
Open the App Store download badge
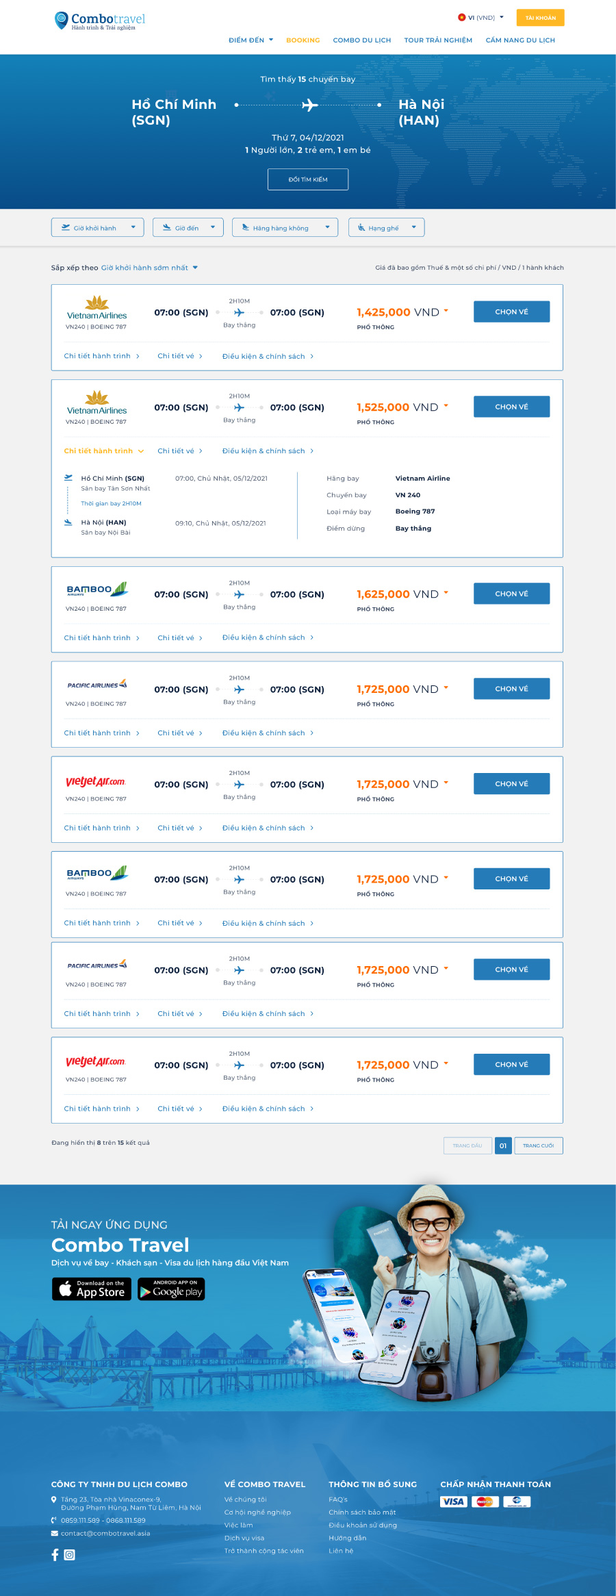[92, 1289]
